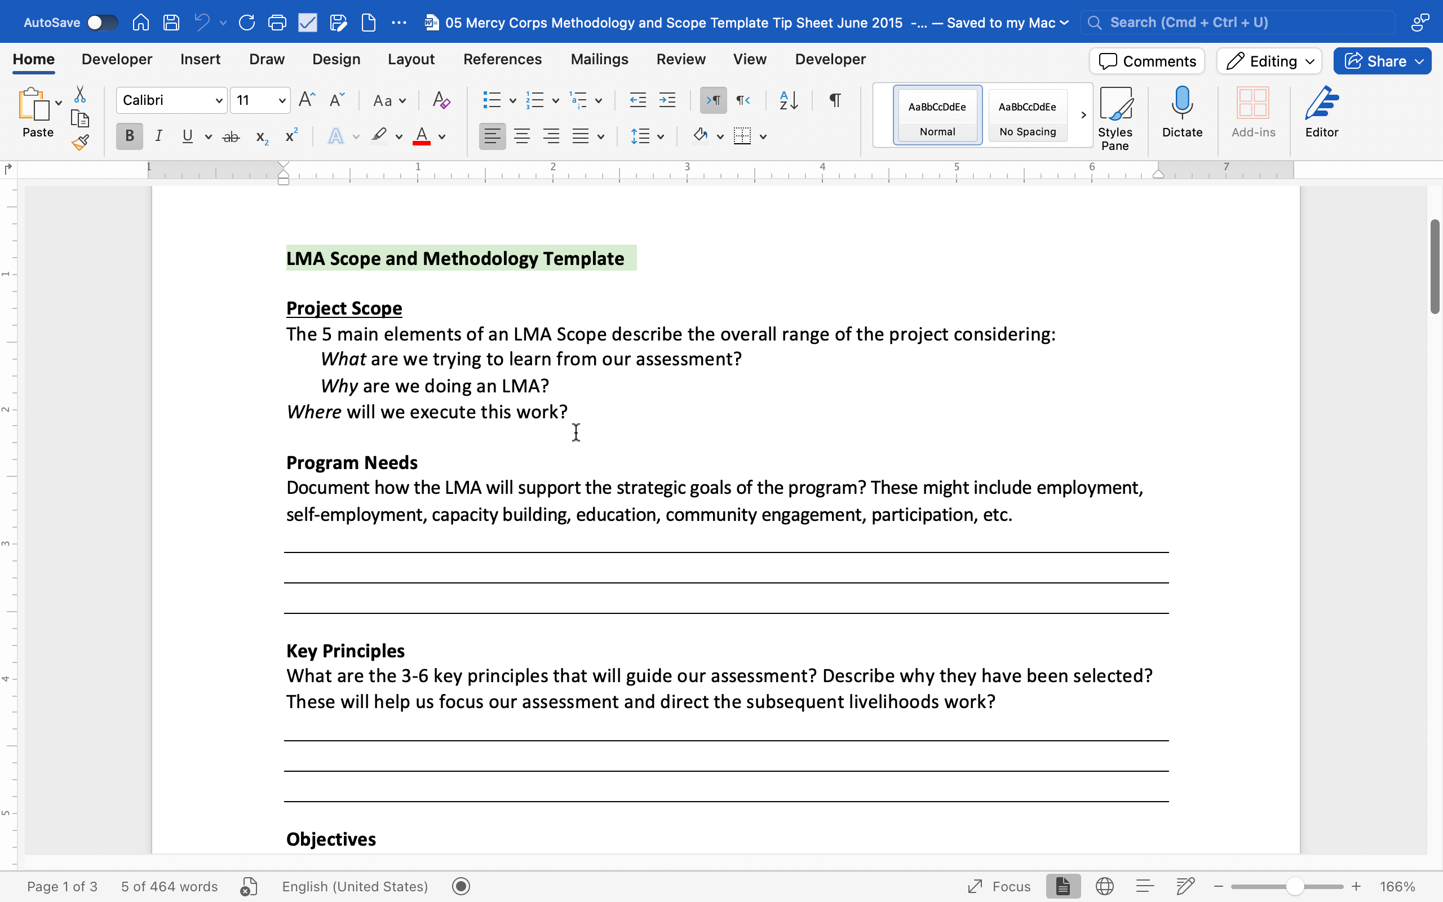Open the Layout ribbon tab
The image size is (1443, 902).
click(x=411, y=59)
